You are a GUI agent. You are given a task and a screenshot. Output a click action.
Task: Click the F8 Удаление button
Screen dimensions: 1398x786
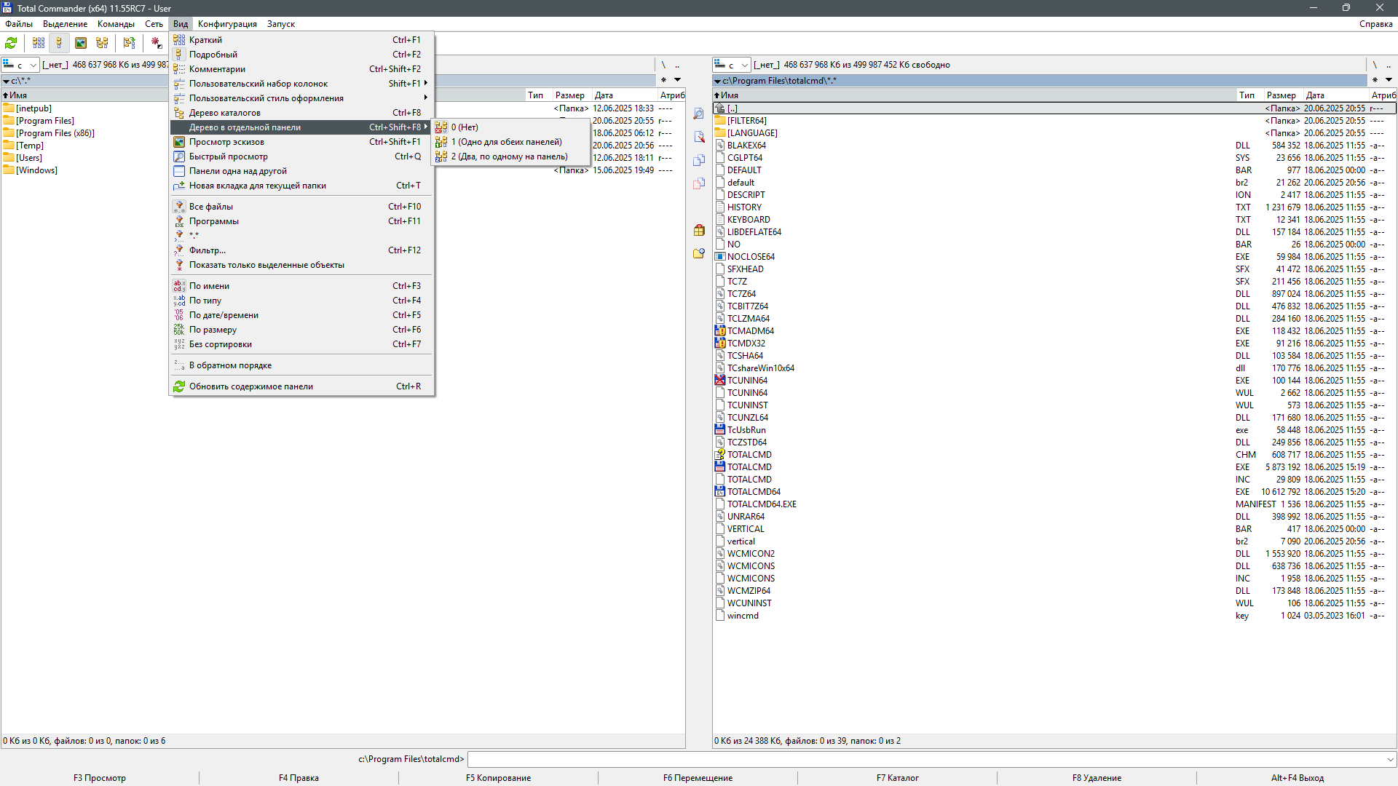1097,778
